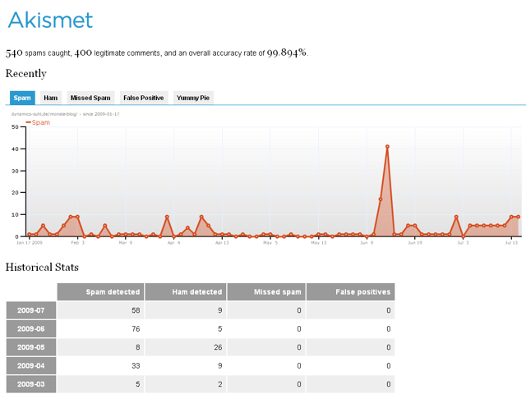Click the 'Spam detected' column header

click(100, 292)
